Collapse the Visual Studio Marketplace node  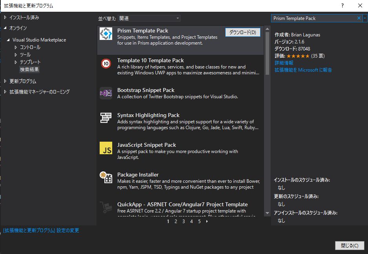pos(8,40)
